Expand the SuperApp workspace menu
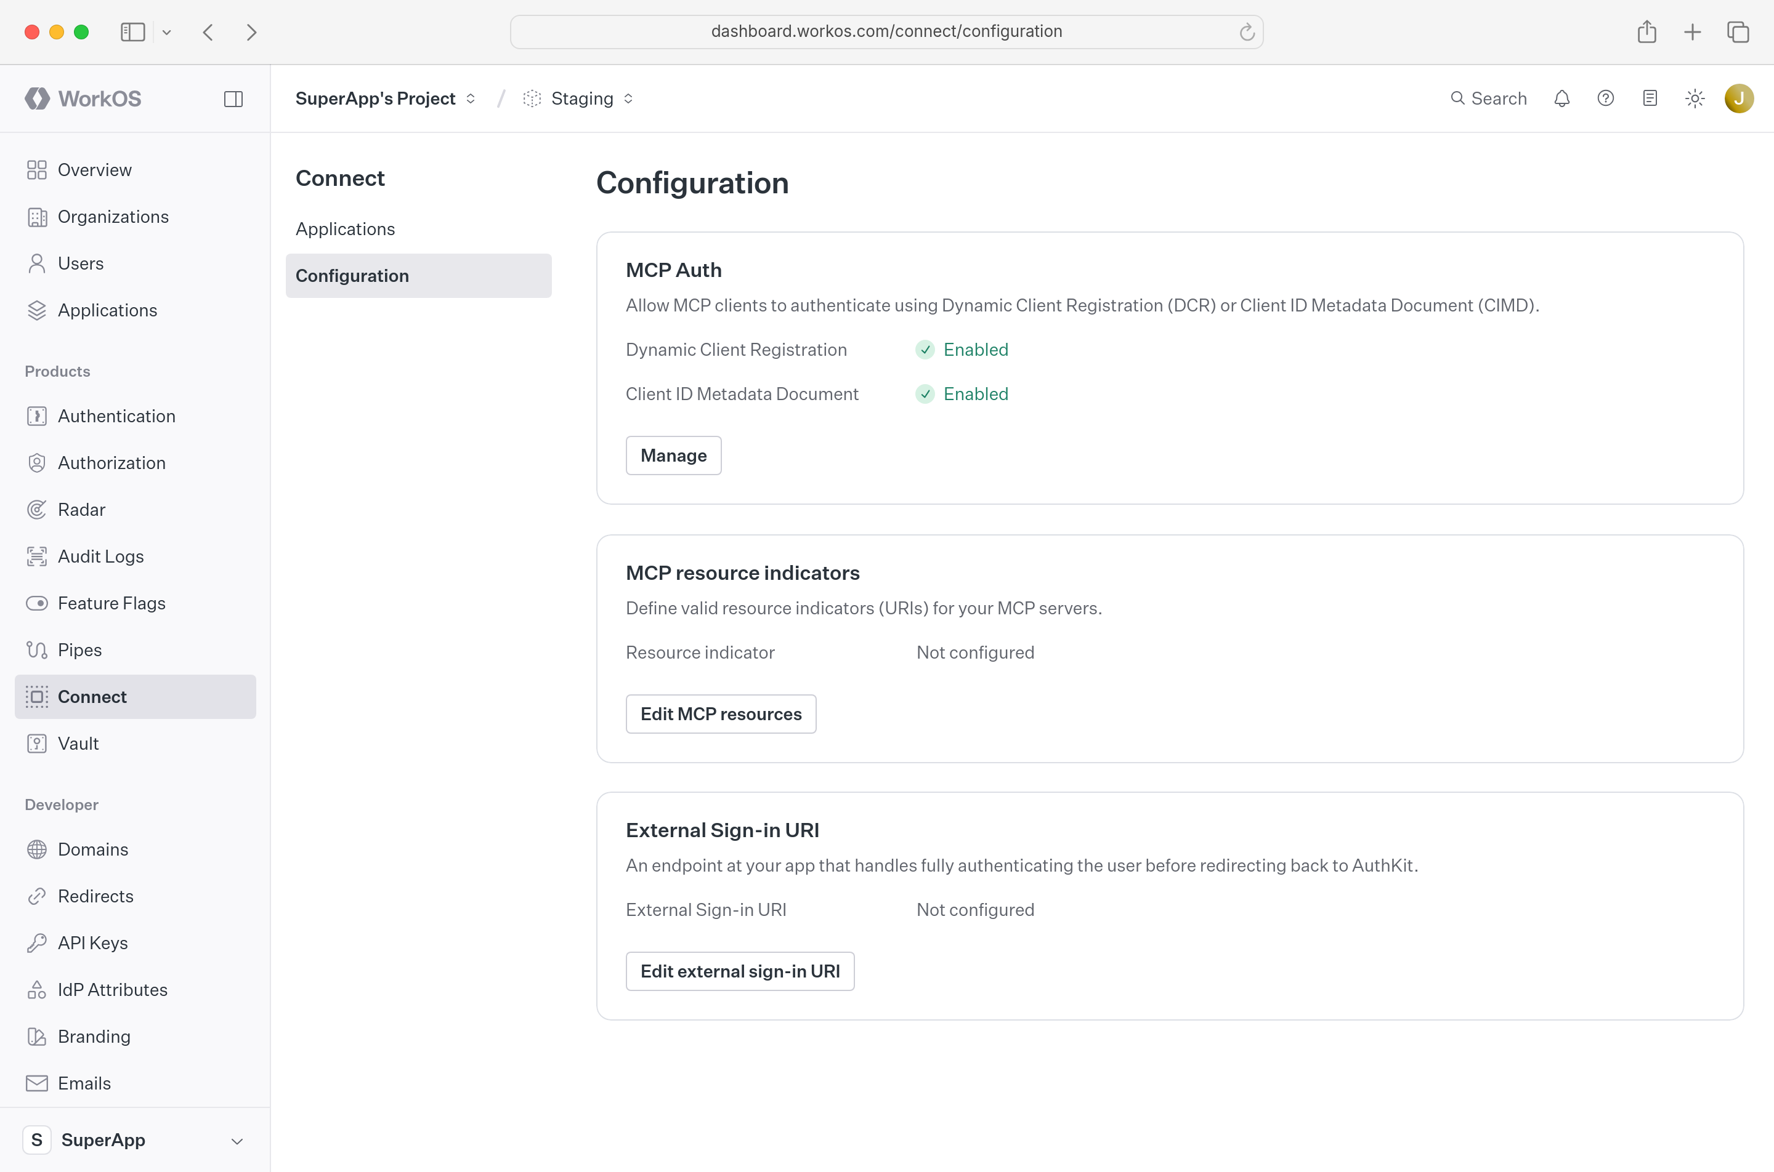Screen dimensions: 1774x1172 coord(136,1140)
